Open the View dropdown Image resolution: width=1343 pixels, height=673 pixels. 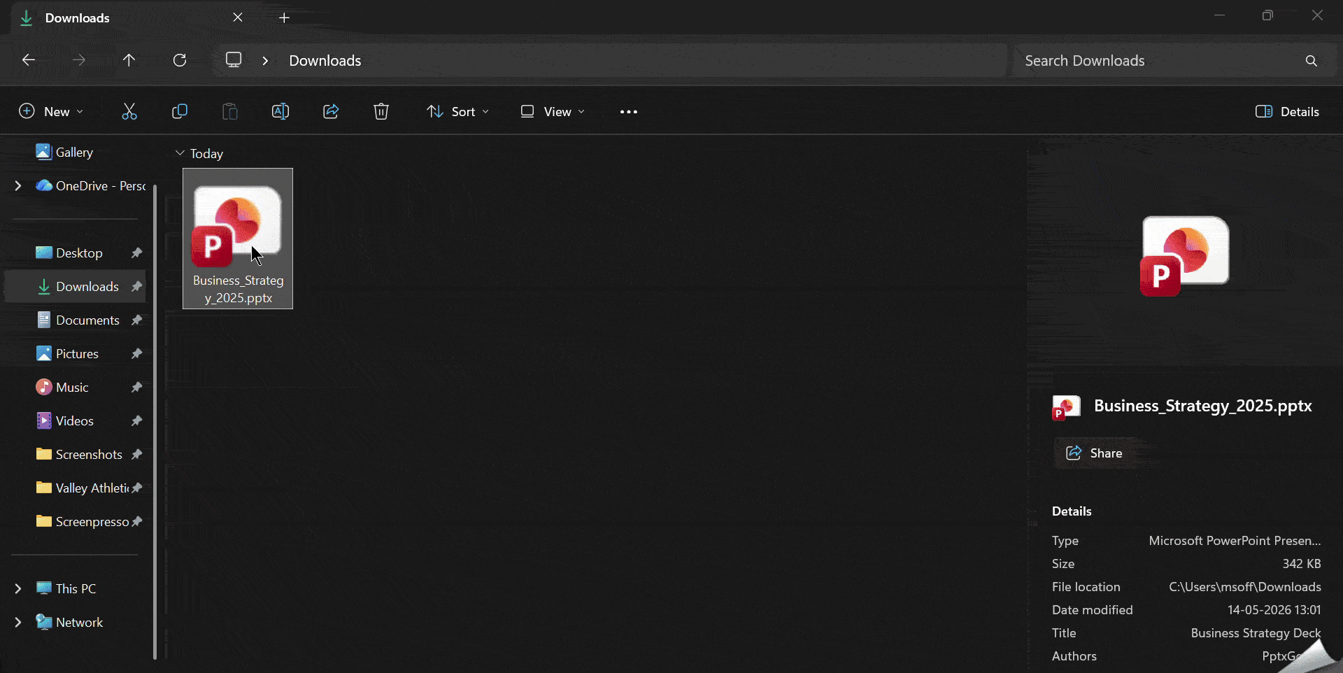coord(553,112)
